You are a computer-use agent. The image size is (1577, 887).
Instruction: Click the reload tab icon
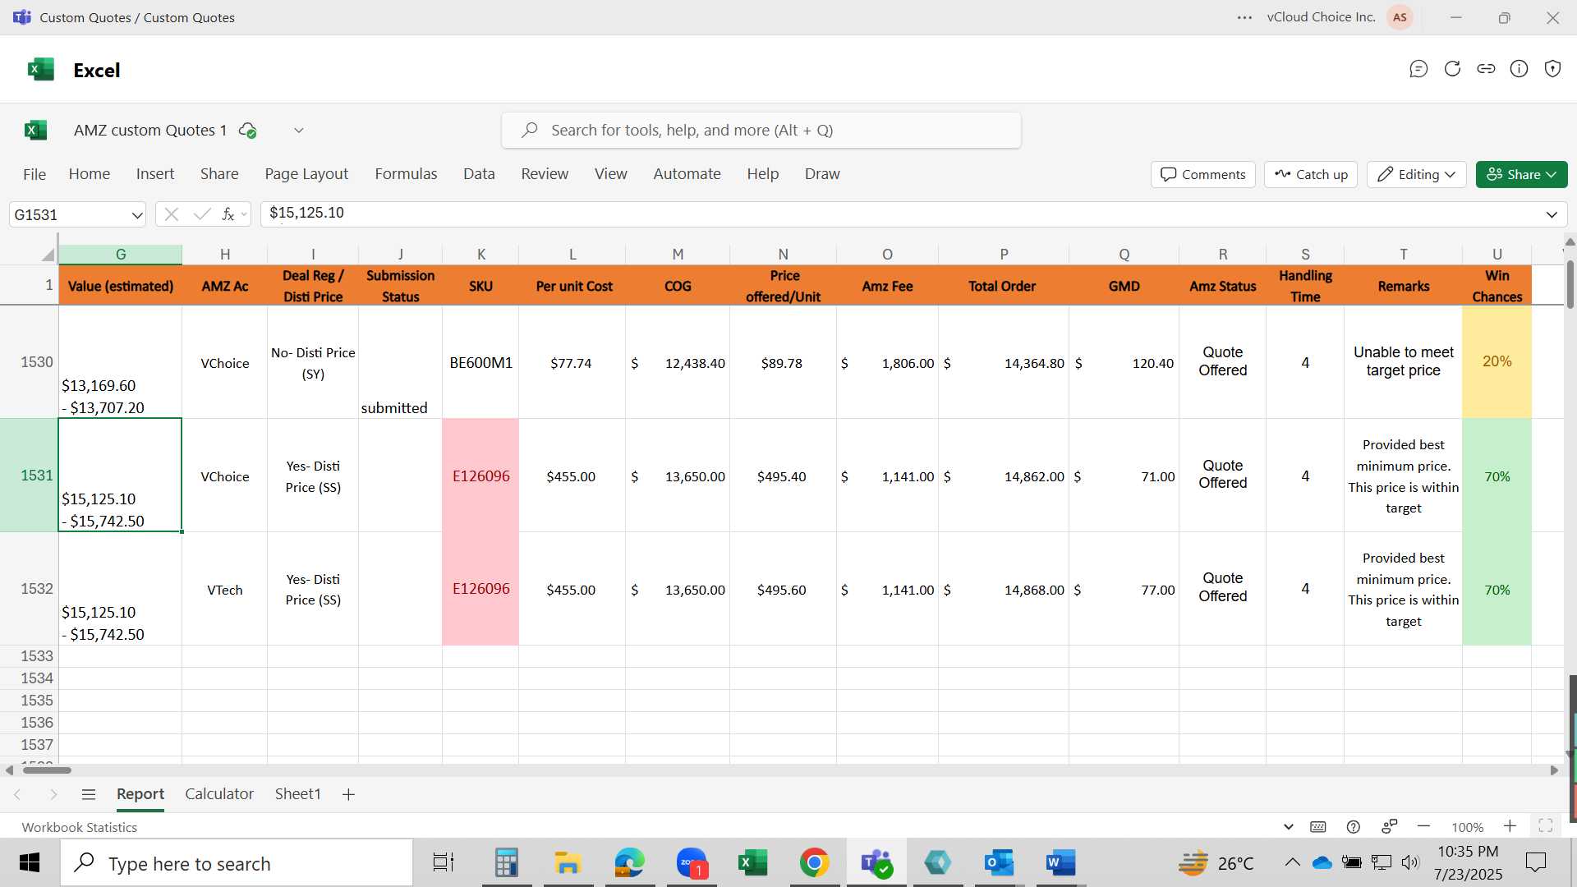1452,69
